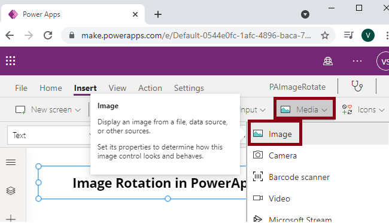This screenshot has height=223, width=389.
Task: Switch to the Home tab
Action: (x=51, y=88)
